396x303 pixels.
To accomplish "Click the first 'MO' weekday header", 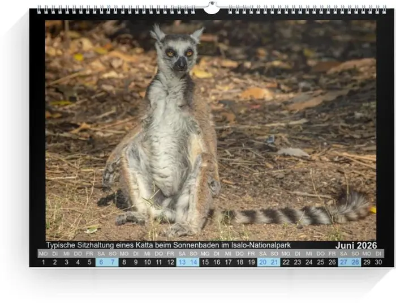I will [x=44, y=254].
